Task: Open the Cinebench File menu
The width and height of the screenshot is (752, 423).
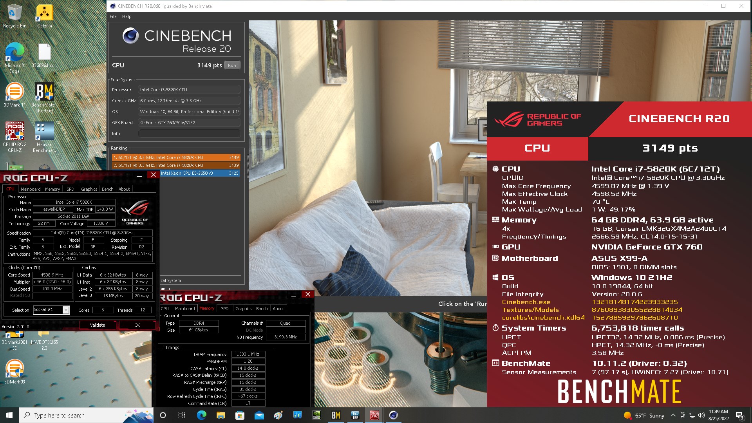Action: pyautogui.click(x=113, y=16)
